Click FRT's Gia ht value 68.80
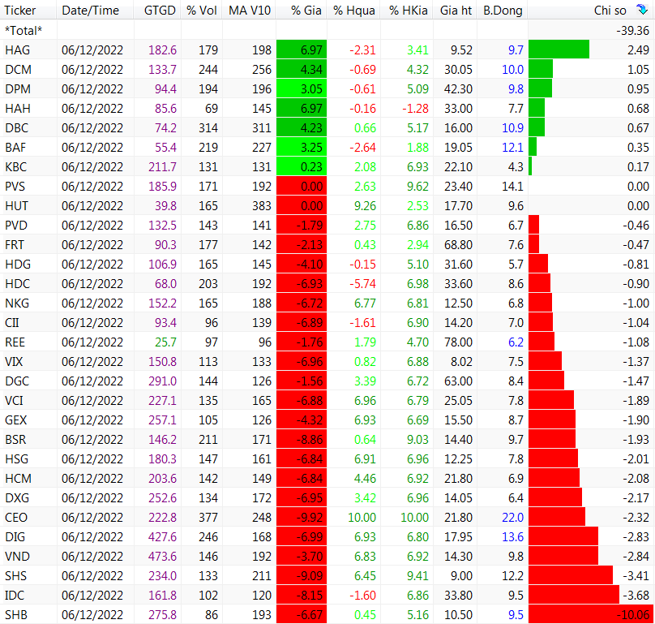655x624 pixels. pyautogui.click(x=458, y=245)
